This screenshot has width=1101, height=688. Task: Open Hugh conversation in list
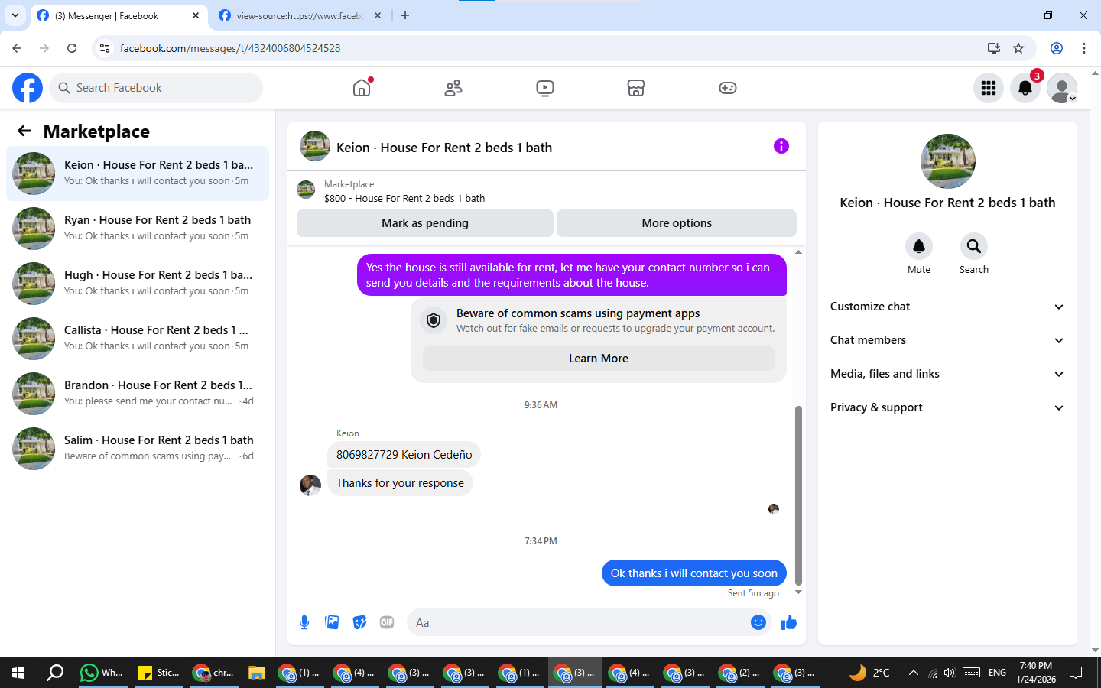pos(138,284)
